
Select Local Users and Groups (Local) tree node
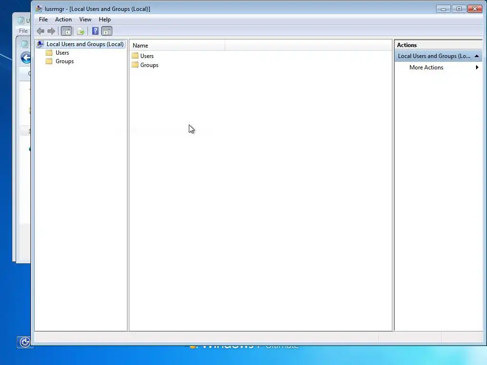85,44
